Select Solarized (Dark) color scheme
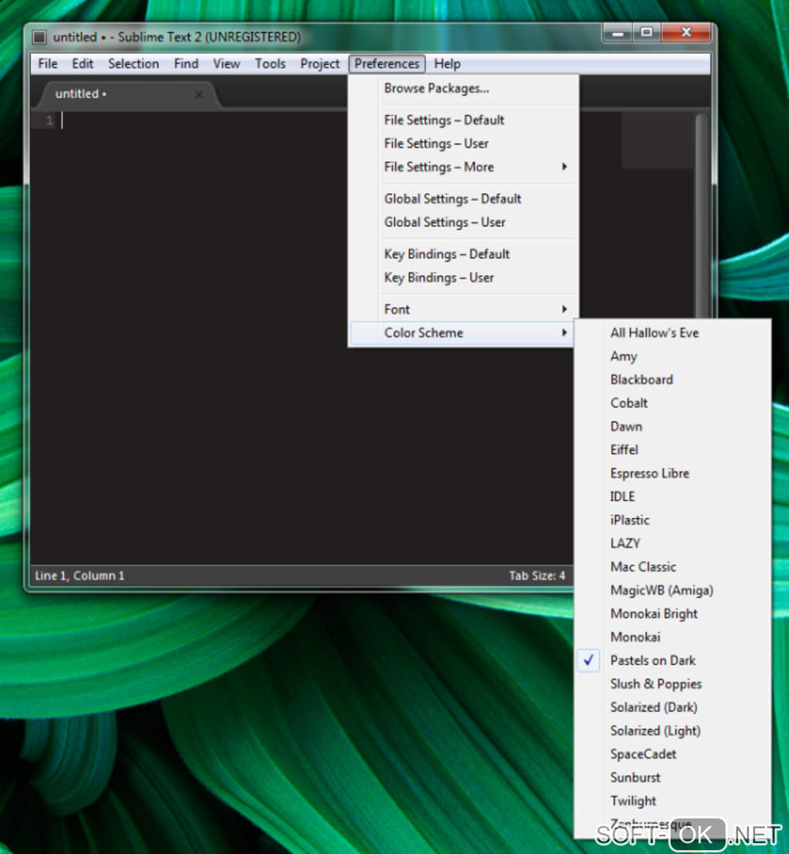The height and width of the screenshot is (854, 789). click(672, 708)
